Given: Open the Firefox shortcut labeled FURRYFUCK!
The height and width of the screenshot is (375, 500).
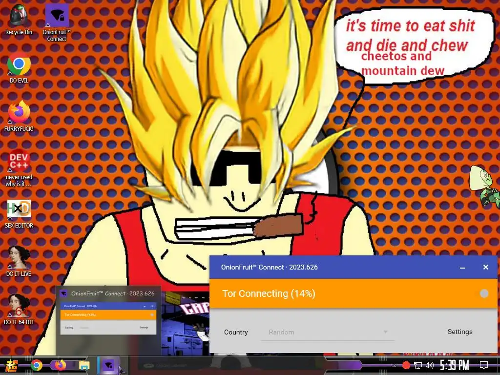Looking at the screenshot, I should (19, 116).
